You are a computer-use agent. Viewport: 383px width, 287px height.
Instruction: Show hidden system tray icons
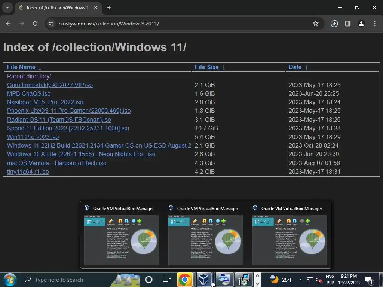(x=301, y=280)
